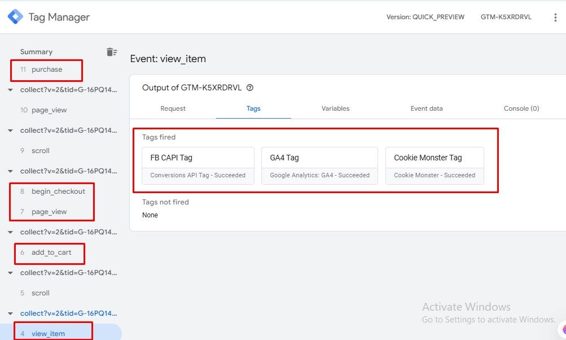Select event 10 page_view

pyautogui.click(x=49, y=110)
